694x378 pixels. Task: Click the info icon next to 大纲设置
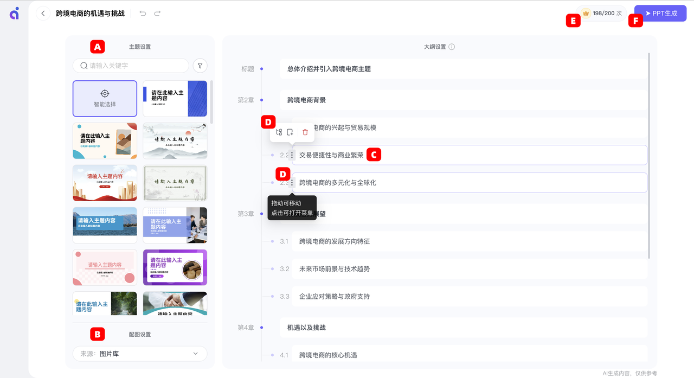451,47
